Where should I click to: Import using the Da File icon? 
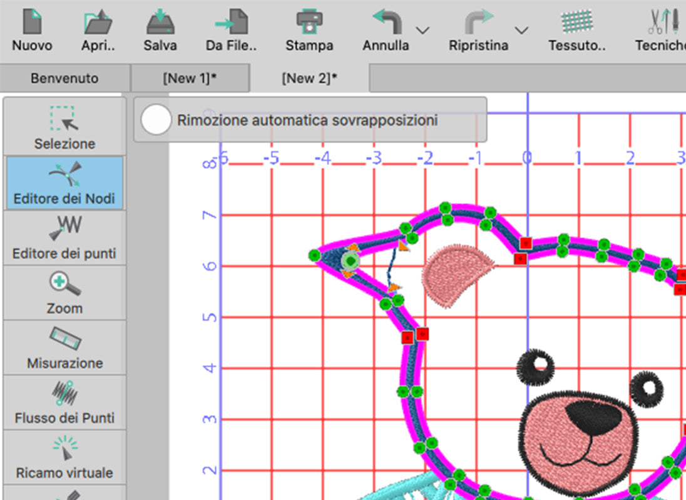(231, 22)
